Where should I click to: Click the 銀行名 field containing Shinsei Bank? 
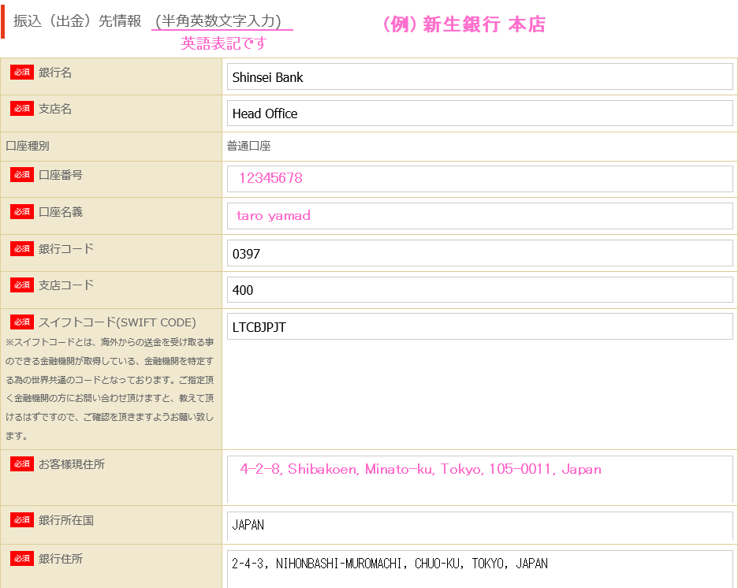coord(479,76)
